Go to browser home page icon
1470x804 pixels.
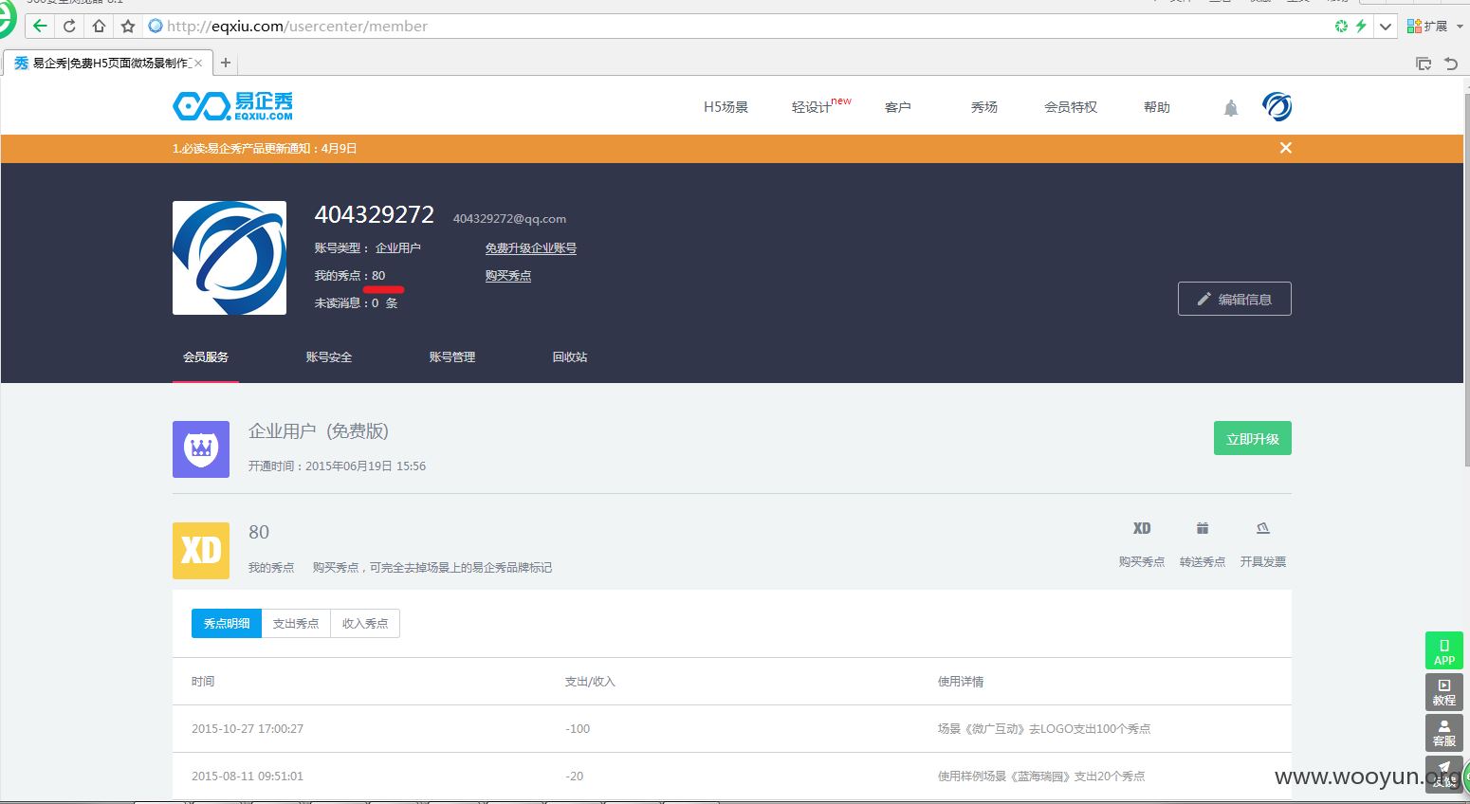point(99,26)
